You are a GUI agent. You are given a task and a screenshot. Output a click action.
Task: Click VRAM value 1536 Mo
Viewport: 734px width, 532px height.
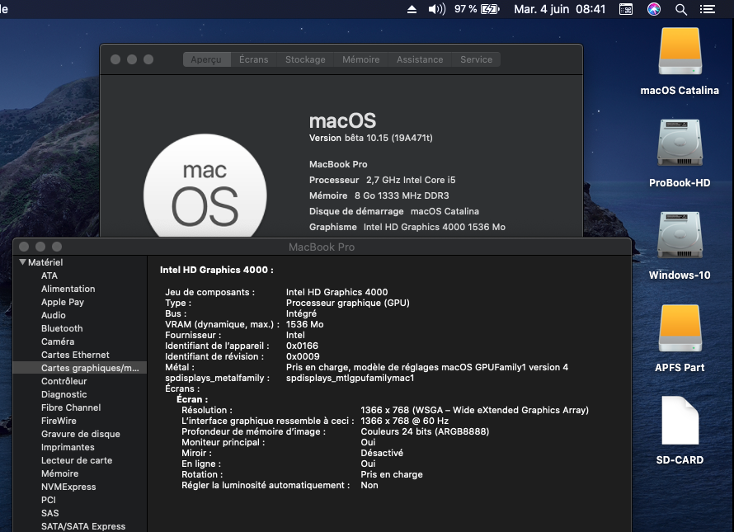pyautogui.click(x=305, y=324)
